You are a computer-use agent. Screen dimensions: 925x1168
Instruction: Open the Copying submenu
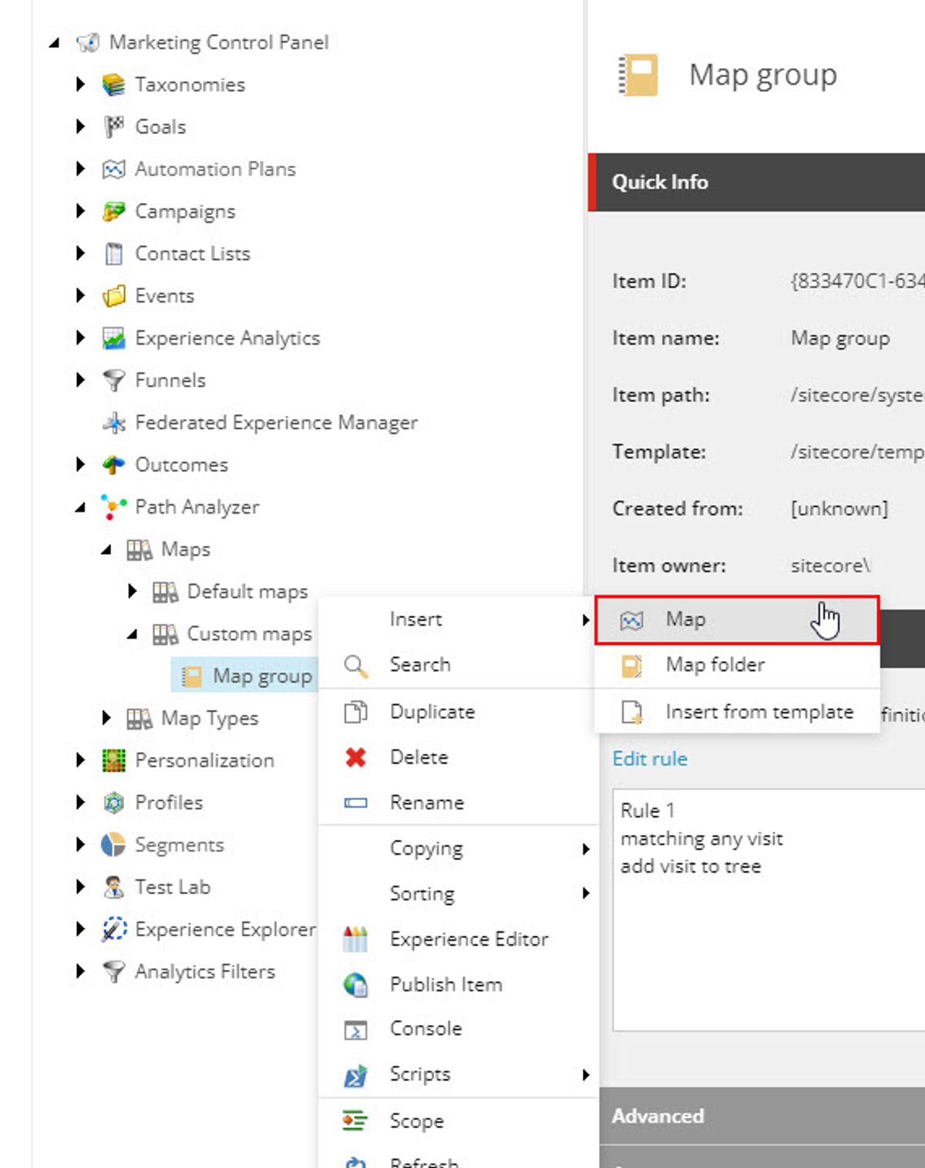[x=458, y=849]
